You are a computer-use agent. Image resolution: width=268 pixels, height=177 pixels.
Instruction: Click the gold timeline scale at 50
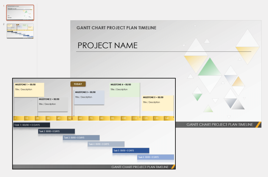[69, 118]
